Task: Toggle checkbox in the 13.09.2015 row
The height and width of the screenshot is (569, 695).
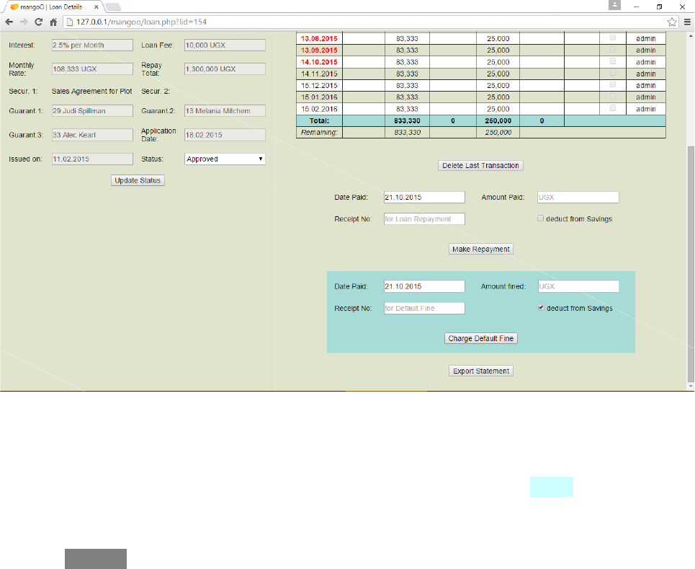Action: point(613,49)
